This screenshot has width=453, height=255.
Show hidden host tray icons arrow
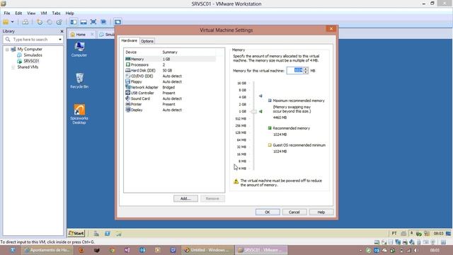(x=360, y=250)
